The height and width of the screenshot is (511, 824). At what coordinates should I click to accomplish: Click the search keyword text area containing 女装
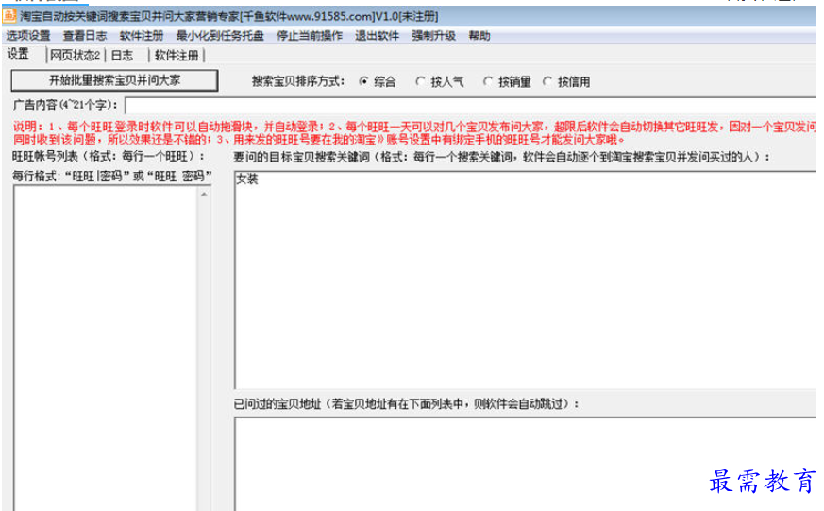tap(525, 280)
